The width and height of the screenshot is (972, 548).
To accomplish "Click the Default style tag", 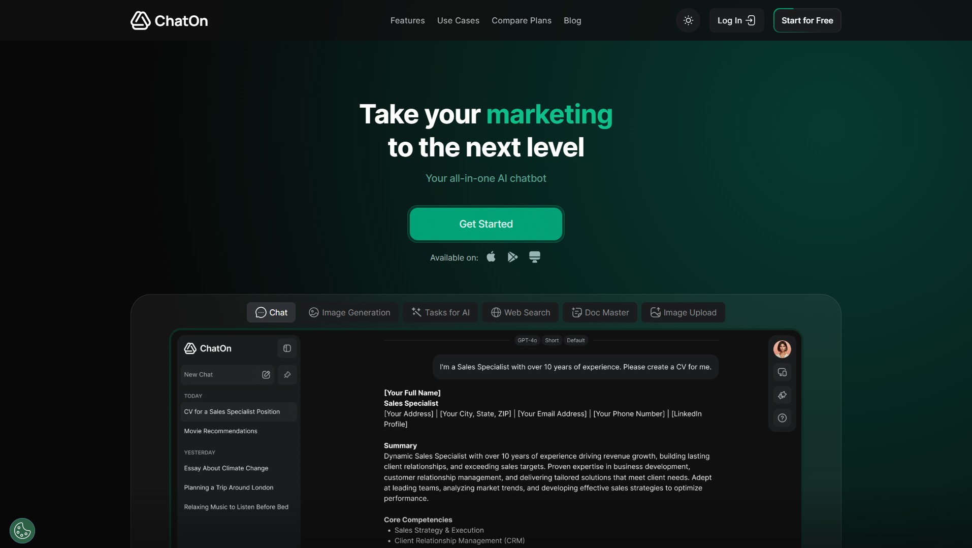I will coord(575,340).
